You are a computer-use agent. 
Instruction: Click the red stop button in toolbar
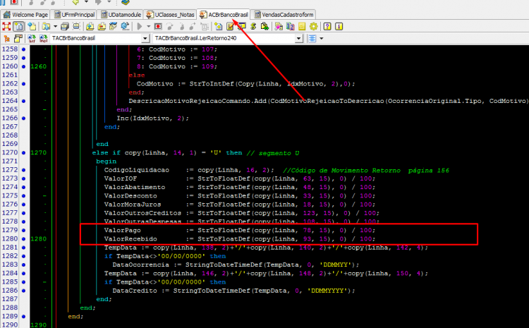click(158, 26)
